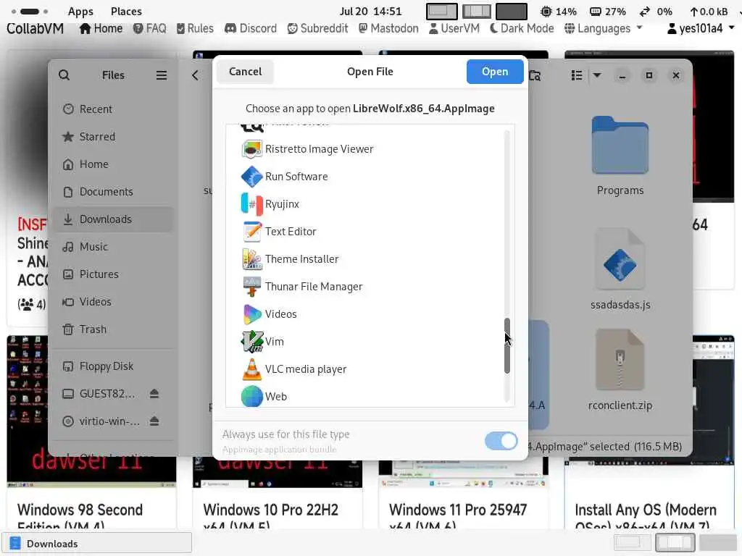The height and width of the screenshot is (556, 742).
Task: Open the Files view options dropdown arrow
Action: click(x=597, y=75)
